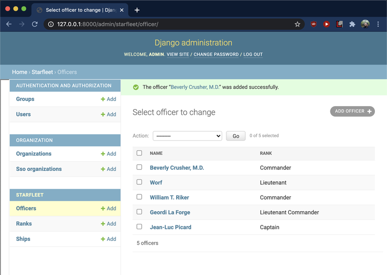The width and height of the screenshot is (387, 275).
Task: Open CHANGE PASSWORD link
Action: [216, 55]
